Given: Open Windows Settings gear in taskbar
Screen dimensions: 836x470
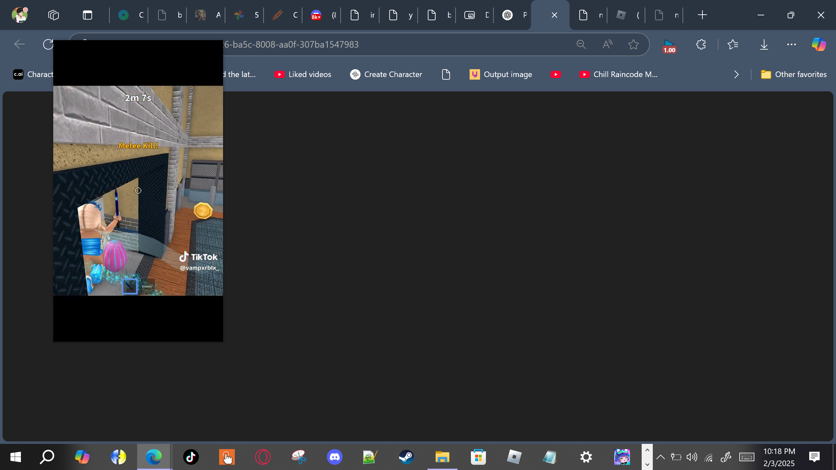Looking at the screenshot, I should 586,457.
